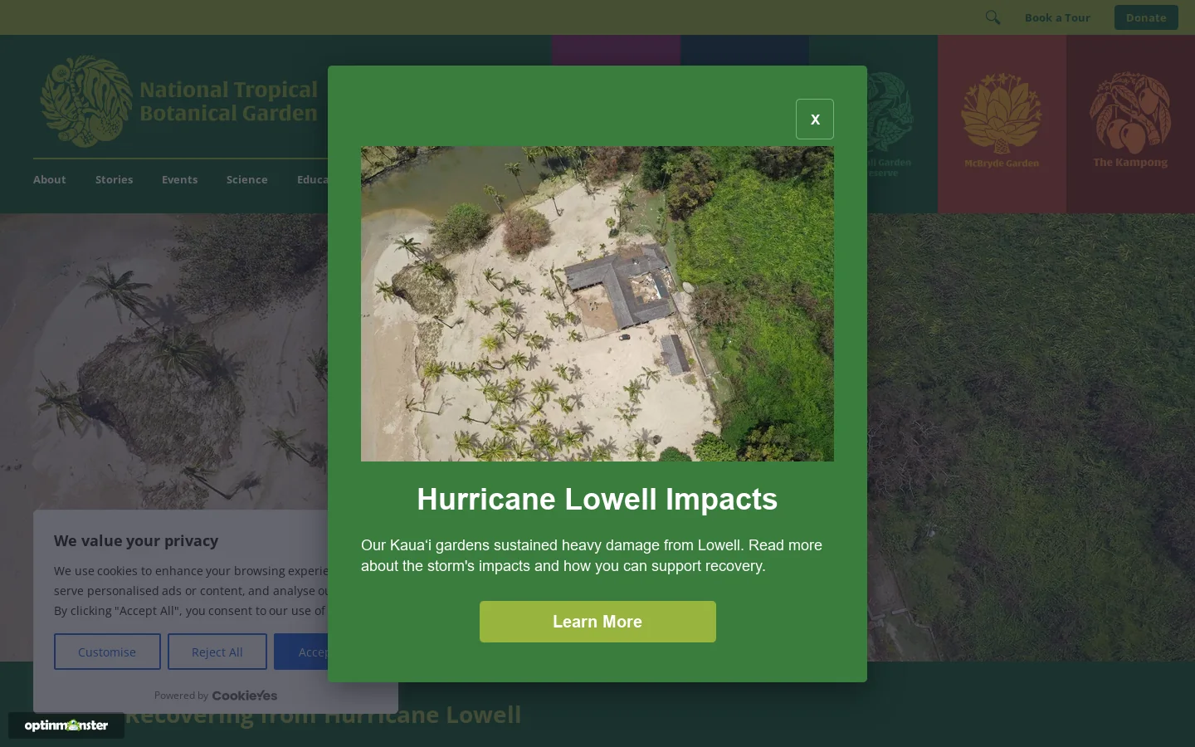This screenshot has height=747, width=1195.
Task: Click the National Tropical Botanical Garden logo
Action: pyautogui.click(x=179, y=101)
